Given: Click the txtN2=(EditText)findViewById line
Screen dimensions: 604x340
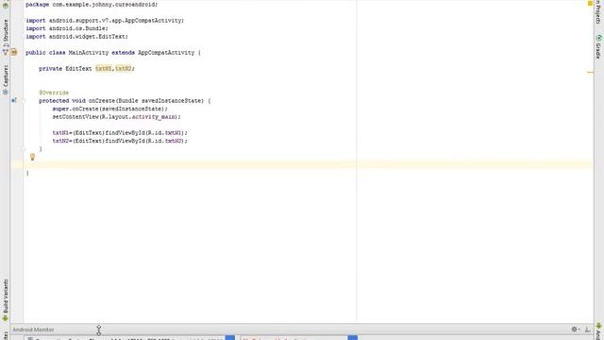Looking at the screenshot, I should click(x=120, y=141).
